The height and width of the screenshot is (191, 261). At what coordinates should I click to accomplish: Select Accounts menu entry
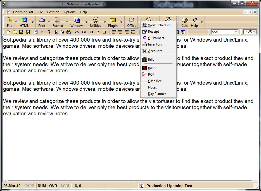coord(158,51)
